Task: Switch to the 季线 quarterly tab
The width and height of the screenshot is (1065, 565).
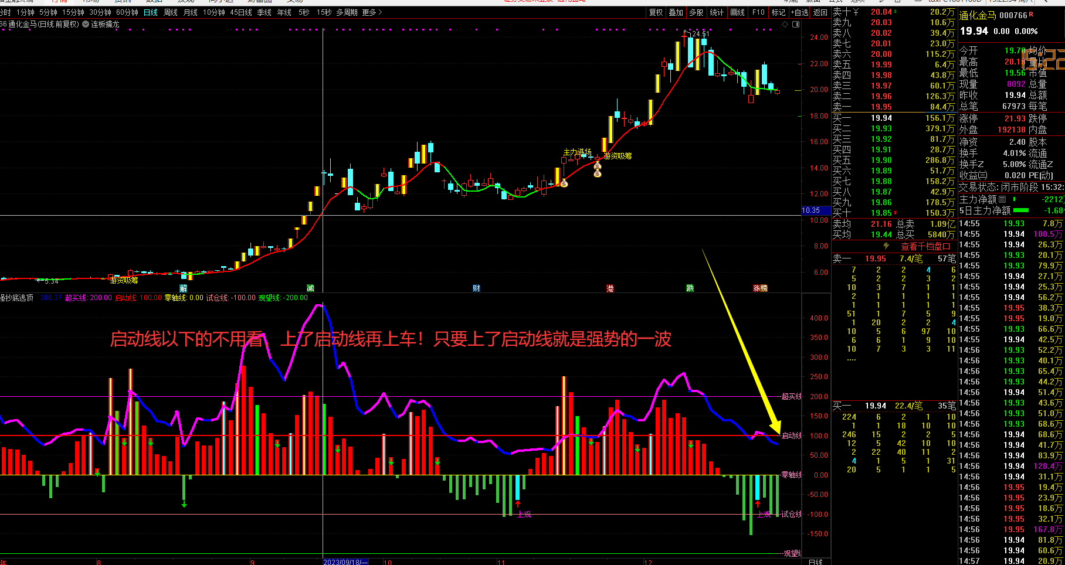Action: tap(264, 12)
